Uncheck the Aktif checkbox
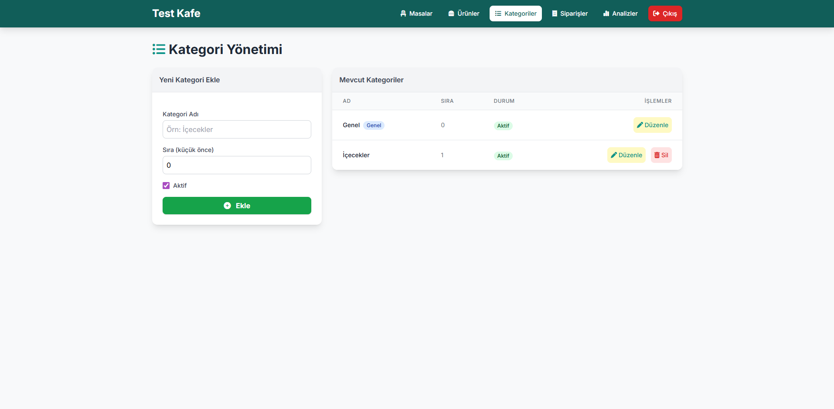834x409 pixels. click(x=166, y=186)
